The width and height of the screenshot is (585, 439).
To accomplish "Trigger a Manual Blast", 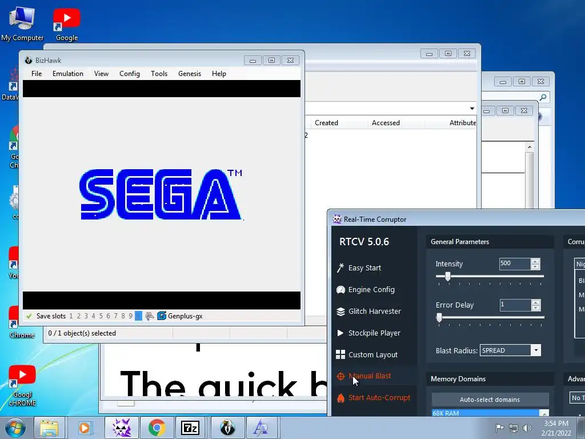I will point(363,376).
